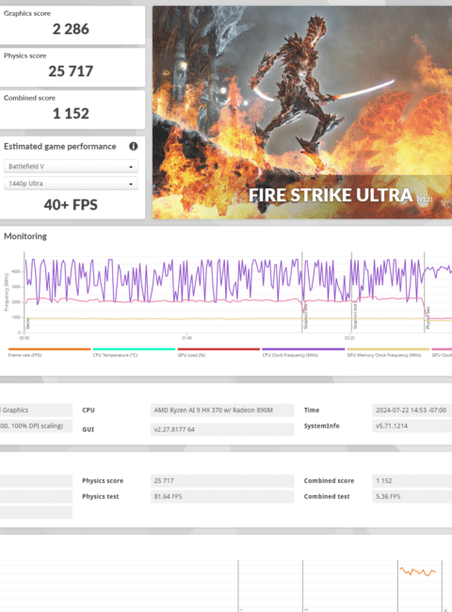Click the Physics test marker in the monitoring chart
Image resolution: width=452 pixels, height=612 pixels.
click(428, 318)
